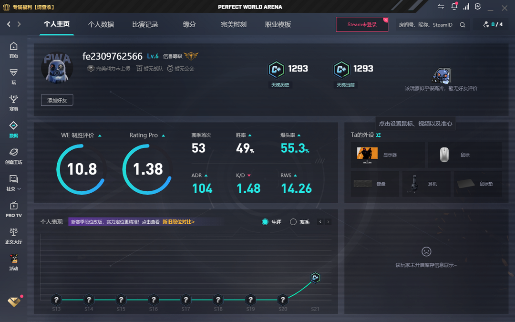The width and height of the screenshot is (515, 322).
Task: Click the notification bell icon
Action: (454, 7)
